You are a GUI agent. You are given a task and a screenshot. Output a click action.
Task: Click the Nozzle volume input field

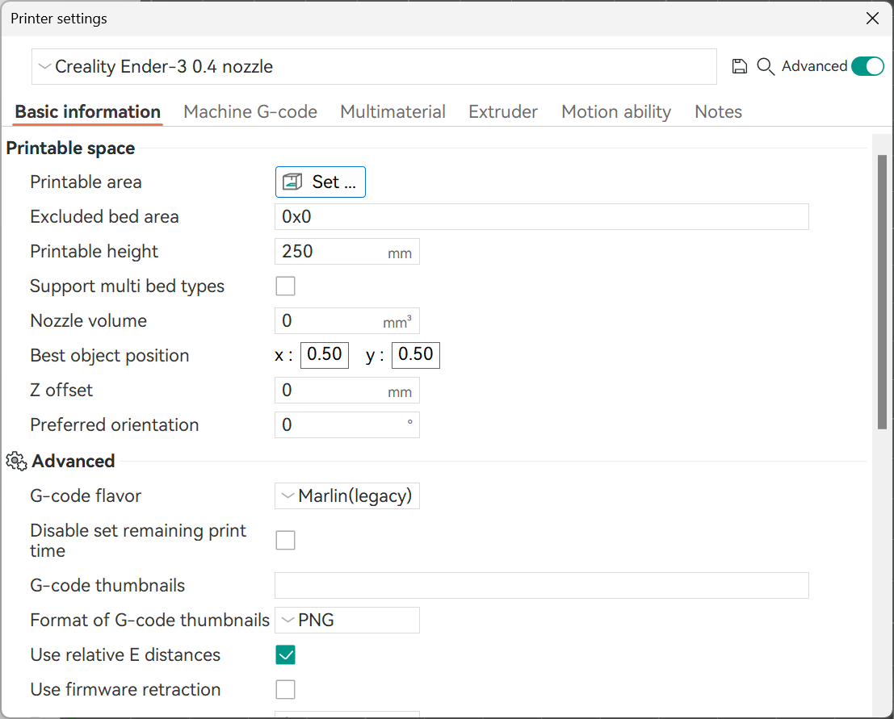pos(347,320)
